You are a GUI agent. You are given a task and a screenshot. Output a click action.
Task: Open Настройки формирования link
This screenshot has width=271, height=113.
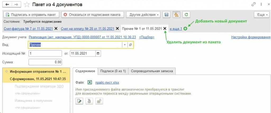click(251, 37)
